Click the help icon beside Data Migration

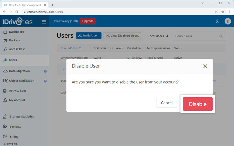click(x=45, y=71)
